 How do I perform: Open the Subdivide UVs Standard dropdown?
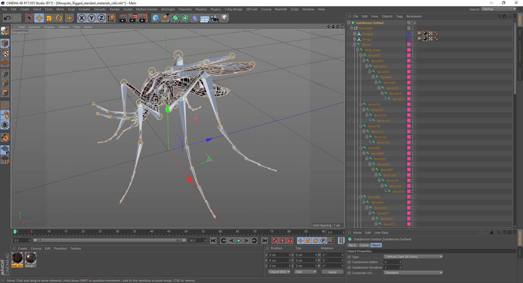tap(413, 273)
